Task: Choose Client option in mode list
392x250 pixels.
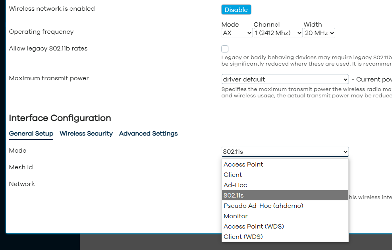Action: [233, 175]
